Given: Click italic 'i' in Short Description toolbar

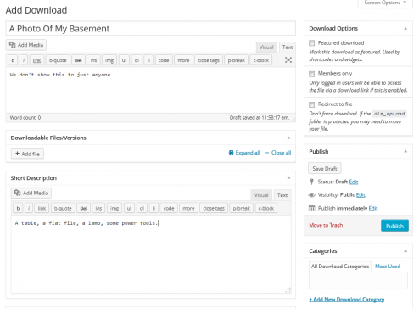Looking at the screenshot, I should 29,208.
